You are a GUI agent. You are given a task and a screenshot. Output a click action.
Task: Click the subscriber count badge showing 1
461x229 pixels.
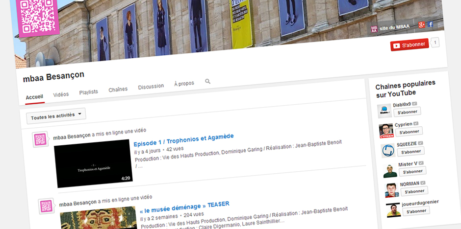click(x=435, y=43)
